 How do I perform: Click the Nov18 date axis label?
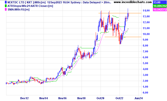(x=82, y=98)
